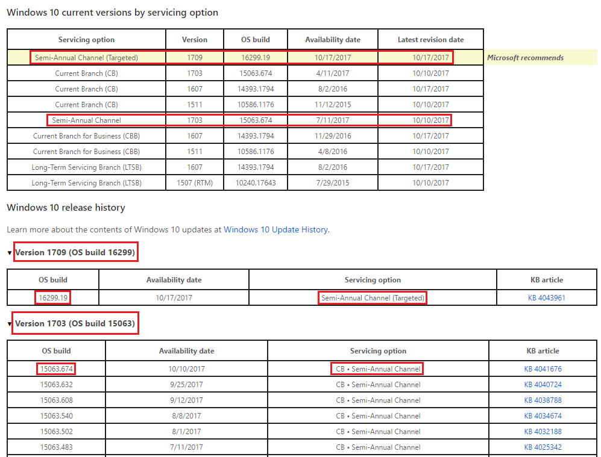The width and height of the screenshot is (601, 457).
Task: Select "Current Branch (CB)" in the 4/11/2017 row
Action: [x=86, y=73]
